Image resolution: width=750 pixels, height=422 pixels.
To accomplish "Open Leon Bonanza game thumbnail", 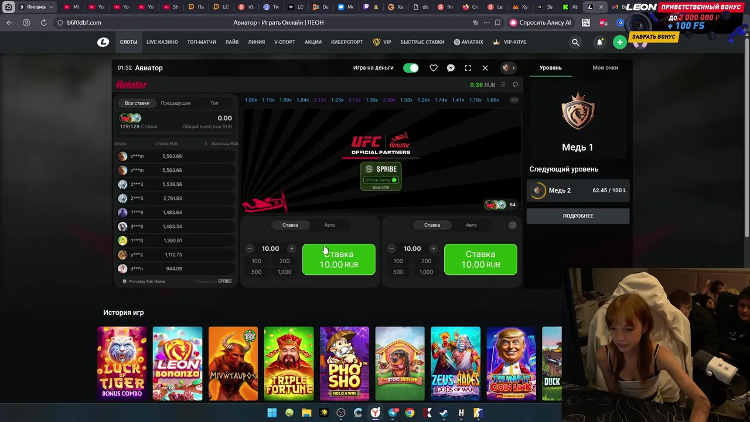I will coord(178,363).
